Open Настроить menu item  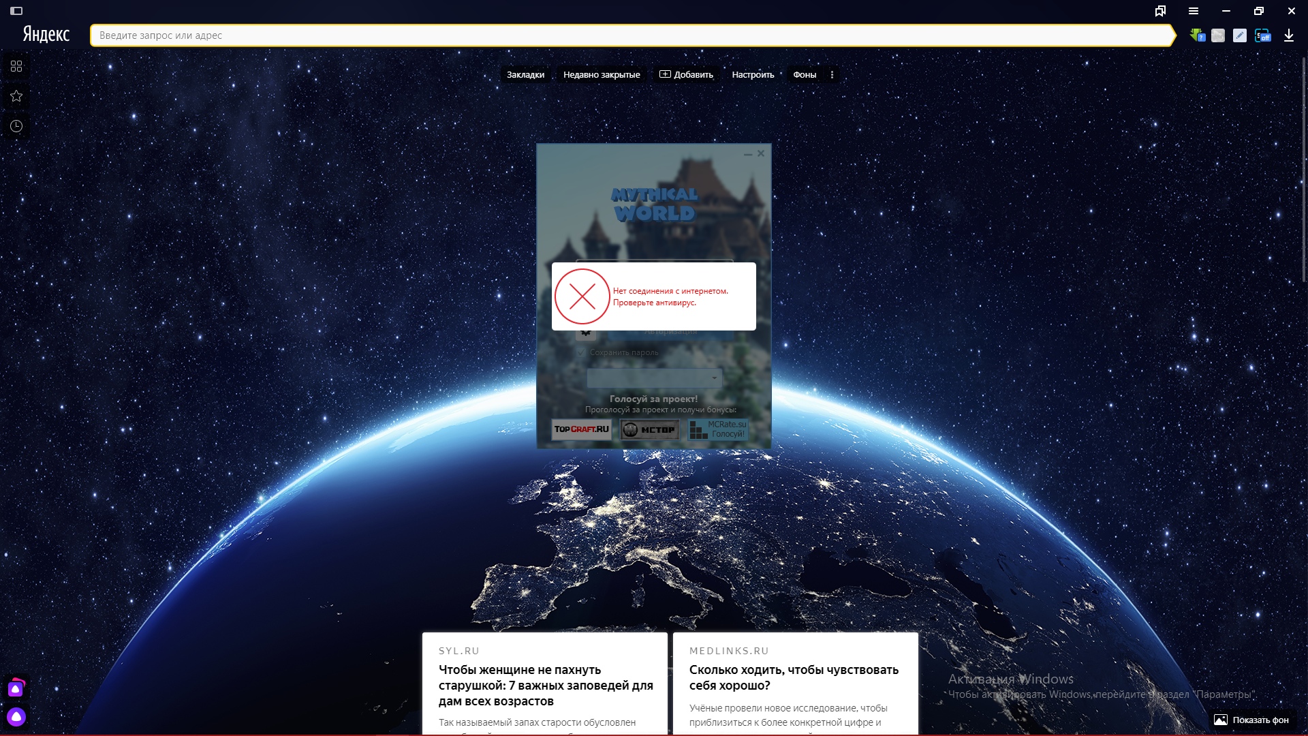tap(753, 75)
